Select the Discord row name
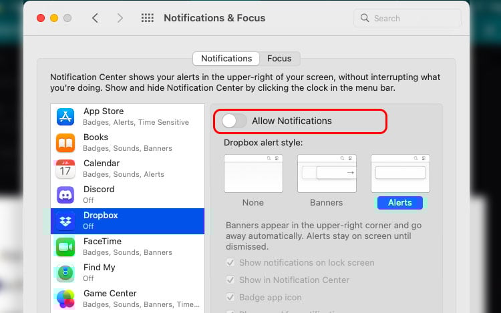Viewport: 501px width, 313px height. pyautogui.click(x=99, y=190)
